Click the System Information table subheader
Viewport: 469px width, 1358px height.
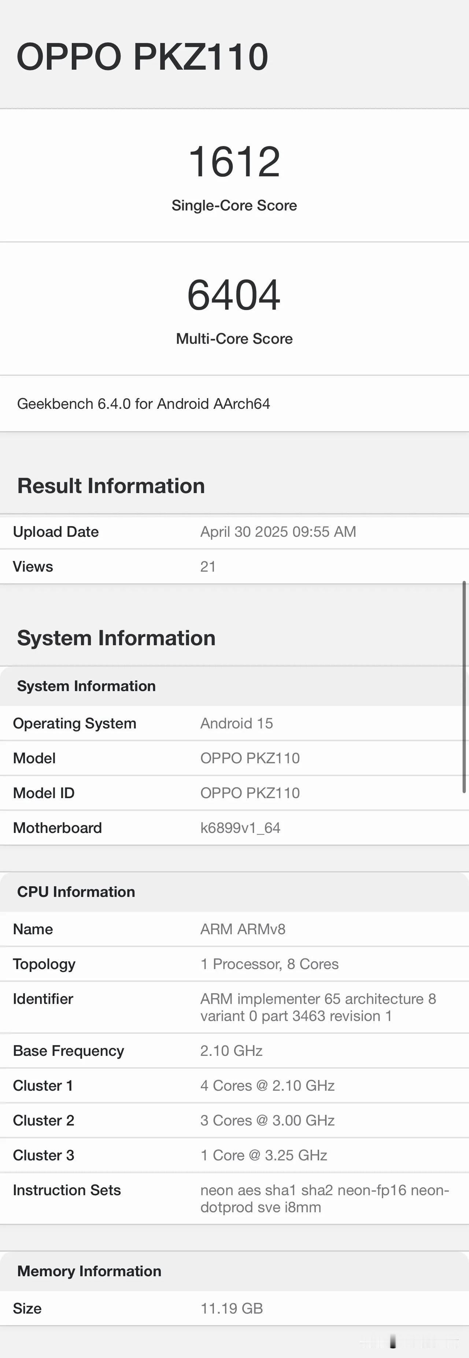click(86, 686)
